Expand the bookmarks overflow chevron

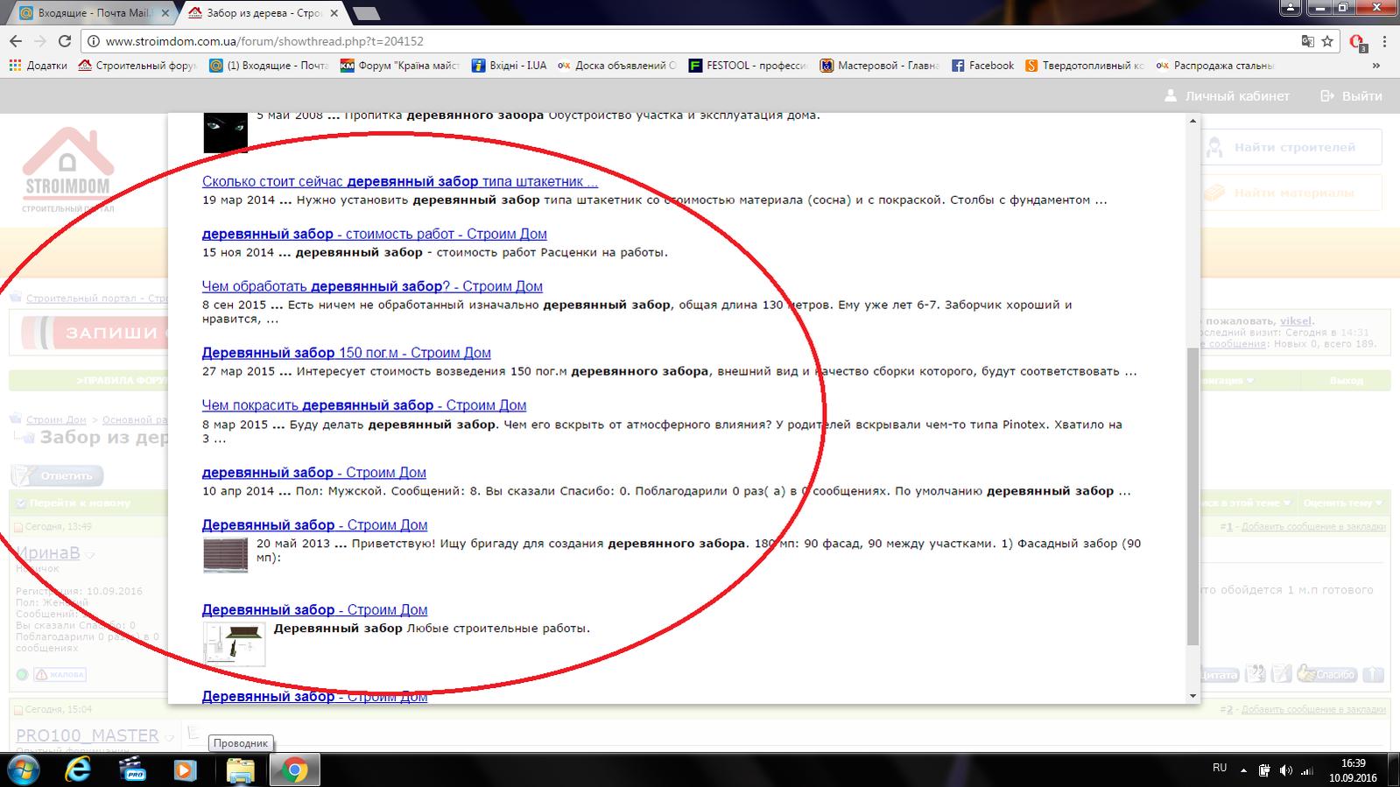coord(1376,66)
